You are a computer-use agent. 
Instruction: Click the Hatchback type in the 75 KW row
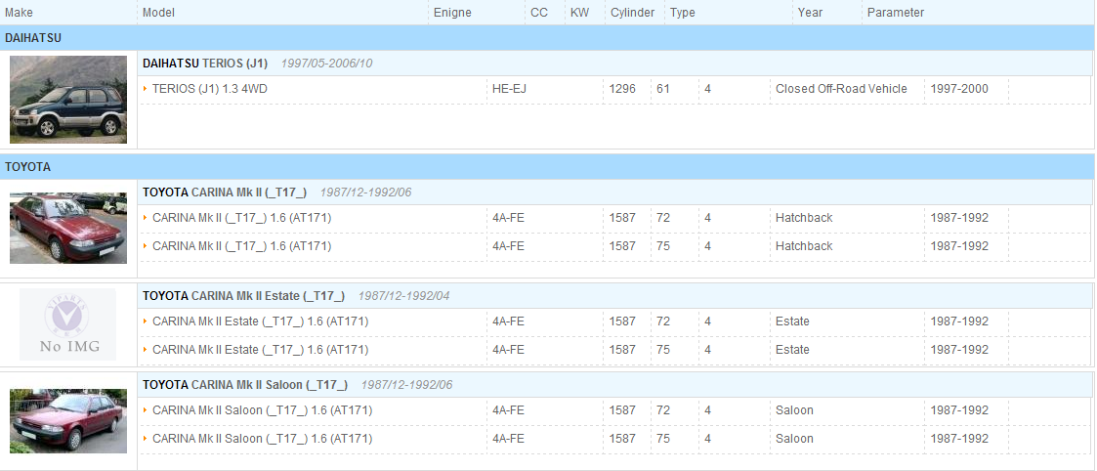tap(804, 245)
